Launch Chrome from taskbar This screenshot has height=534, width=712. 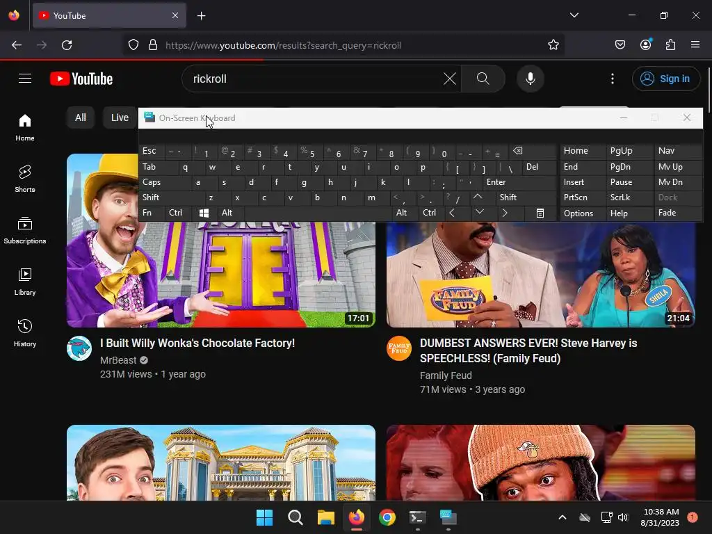tap(387, 517)
